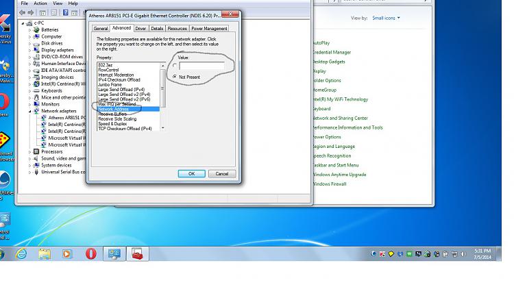The image size is (514, 289).
Task: Switch to the Driver tab
Action: [x=140, y=29]
